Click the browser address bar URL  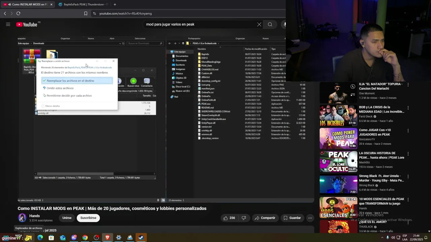pos(126,13)
